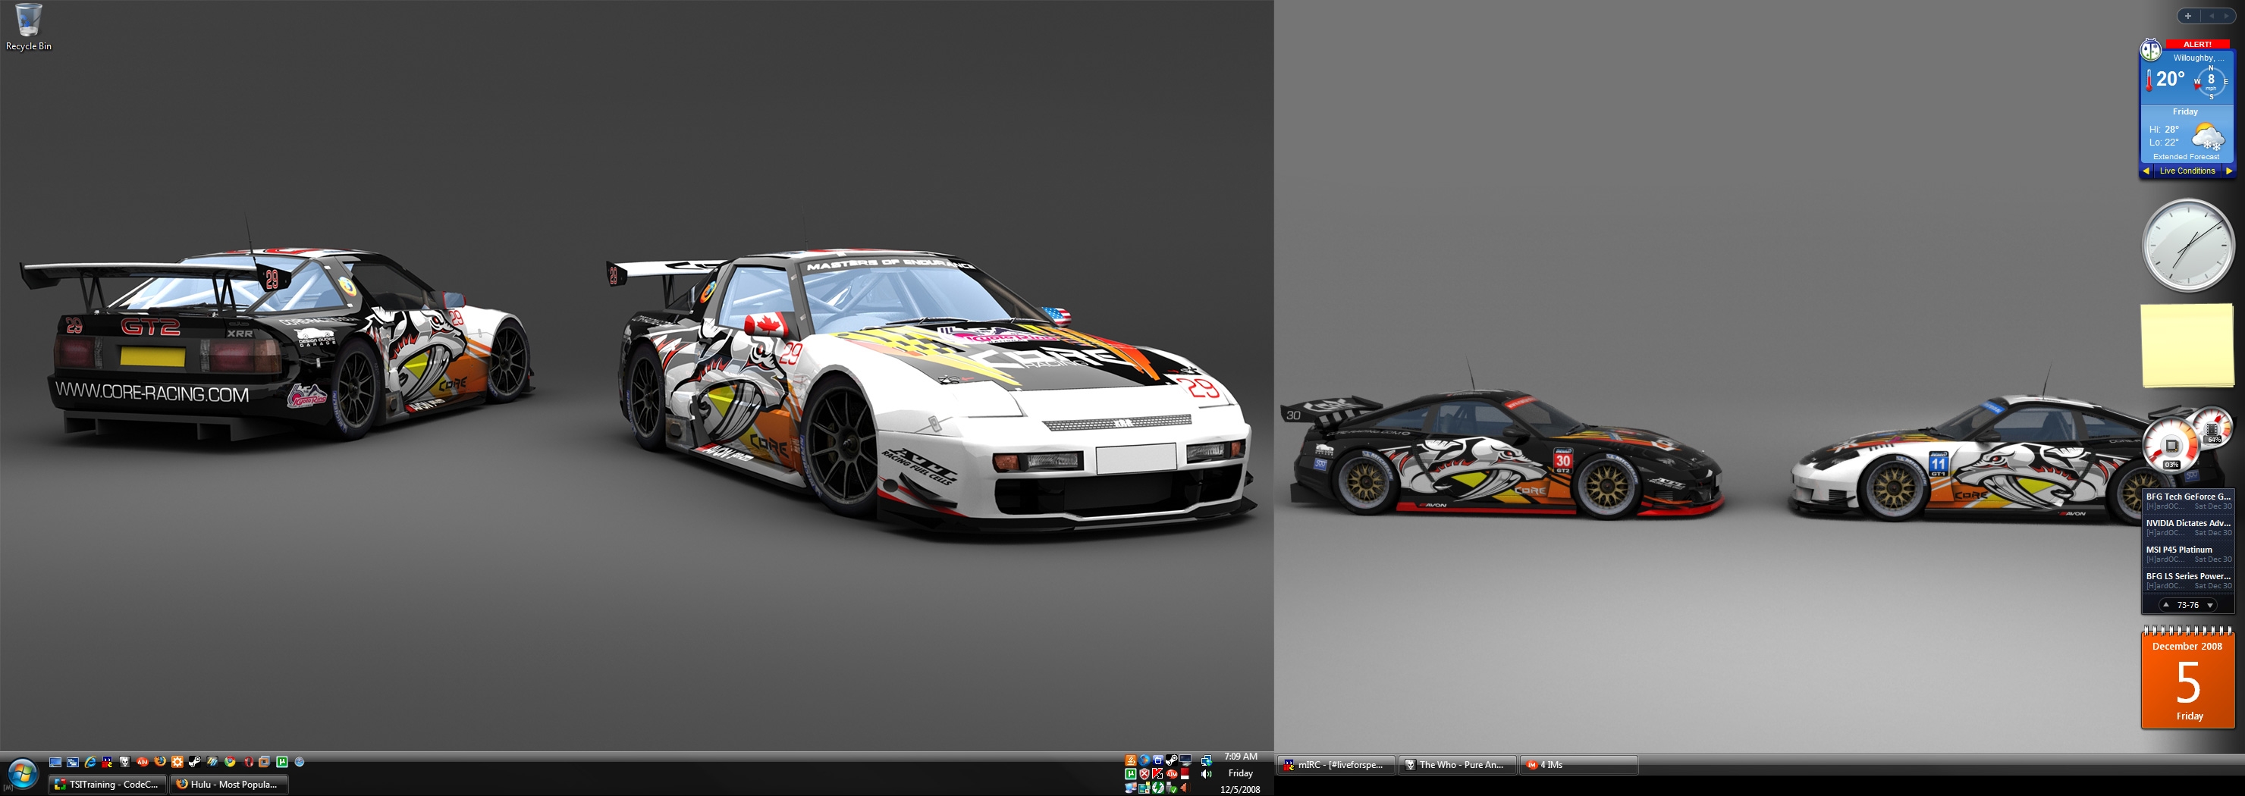The width and height of the screenshot is (2245, 796).
Task: Click the Windows Start orb
Action: tap(23, 773)
